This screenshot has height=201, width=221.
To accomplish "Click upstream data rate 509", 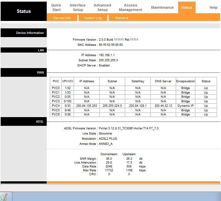I will (x=129, y=166).
